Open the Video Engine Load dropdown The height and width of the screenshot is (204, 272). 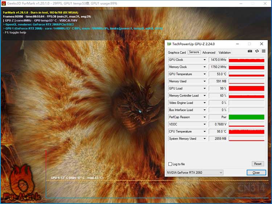pos(205,103)
